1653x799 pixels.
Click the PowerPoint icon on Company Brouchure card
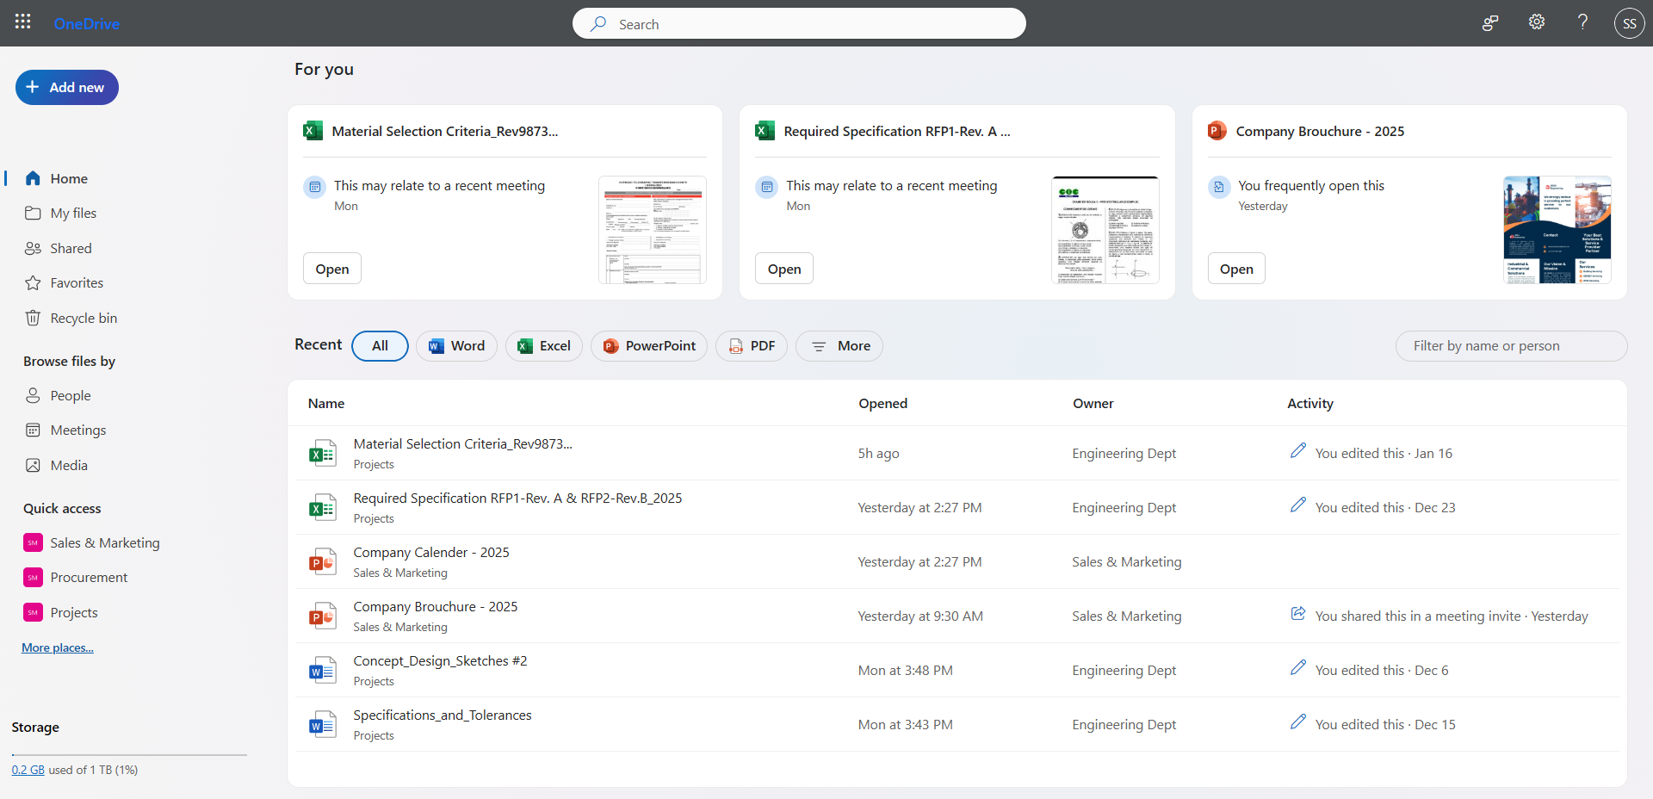click(x=1217, y=131)
